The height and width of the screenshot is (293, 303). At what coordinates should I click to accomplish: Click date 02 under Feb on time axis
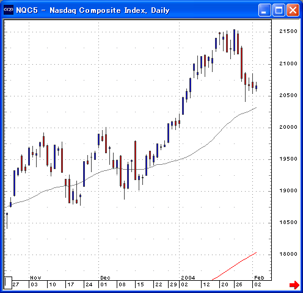258,284
